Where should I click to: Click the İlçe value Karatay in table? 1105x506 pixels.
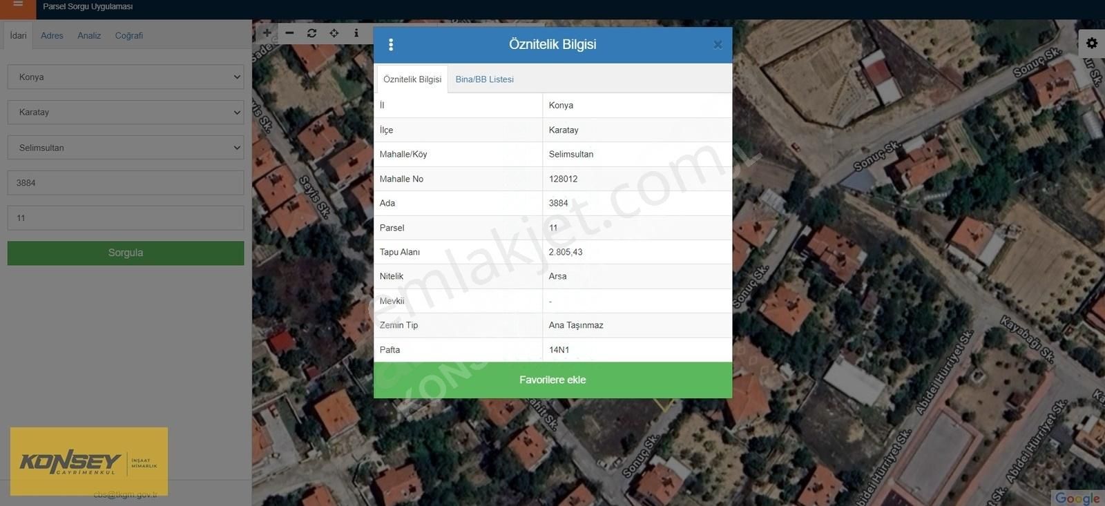click(564, 130)
